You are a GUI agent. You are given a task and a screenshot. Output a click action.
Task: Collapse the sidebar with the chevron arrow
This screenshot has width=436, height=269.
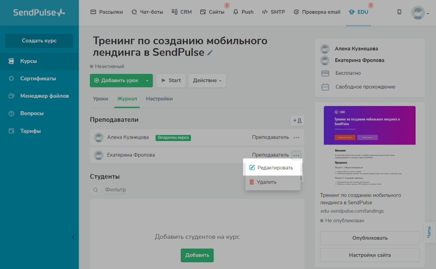73,237
